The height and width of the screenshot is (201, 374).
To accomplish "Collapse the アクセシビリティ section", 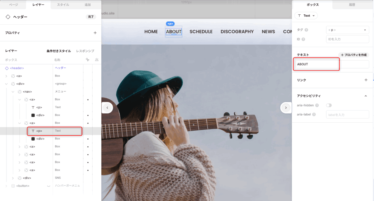I will click(366, 96).
